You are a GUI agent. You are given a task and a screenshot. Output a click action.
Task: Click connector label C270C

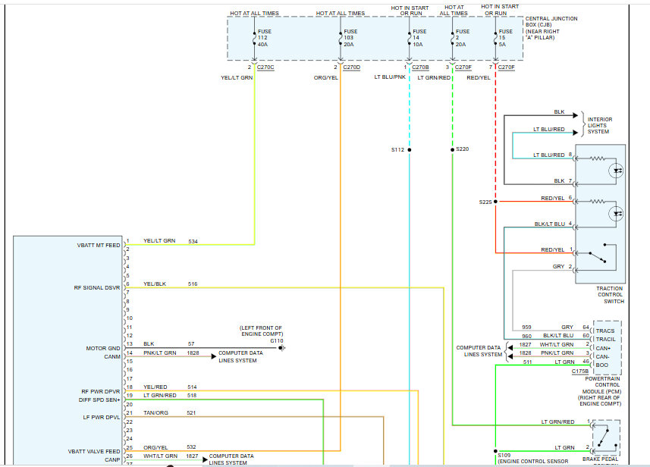(x=265, y=67)
